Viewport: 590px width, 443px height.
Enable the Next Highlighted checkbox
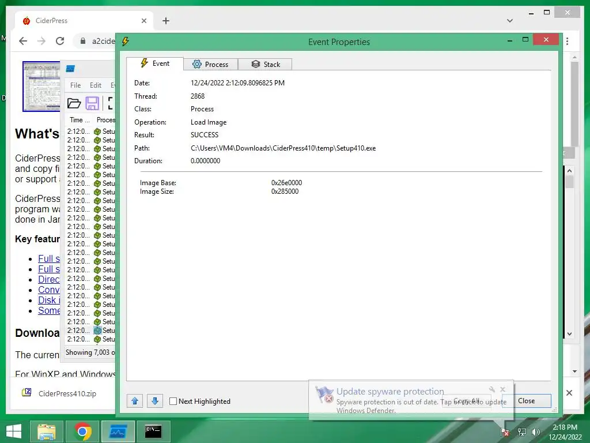(173, 401)
